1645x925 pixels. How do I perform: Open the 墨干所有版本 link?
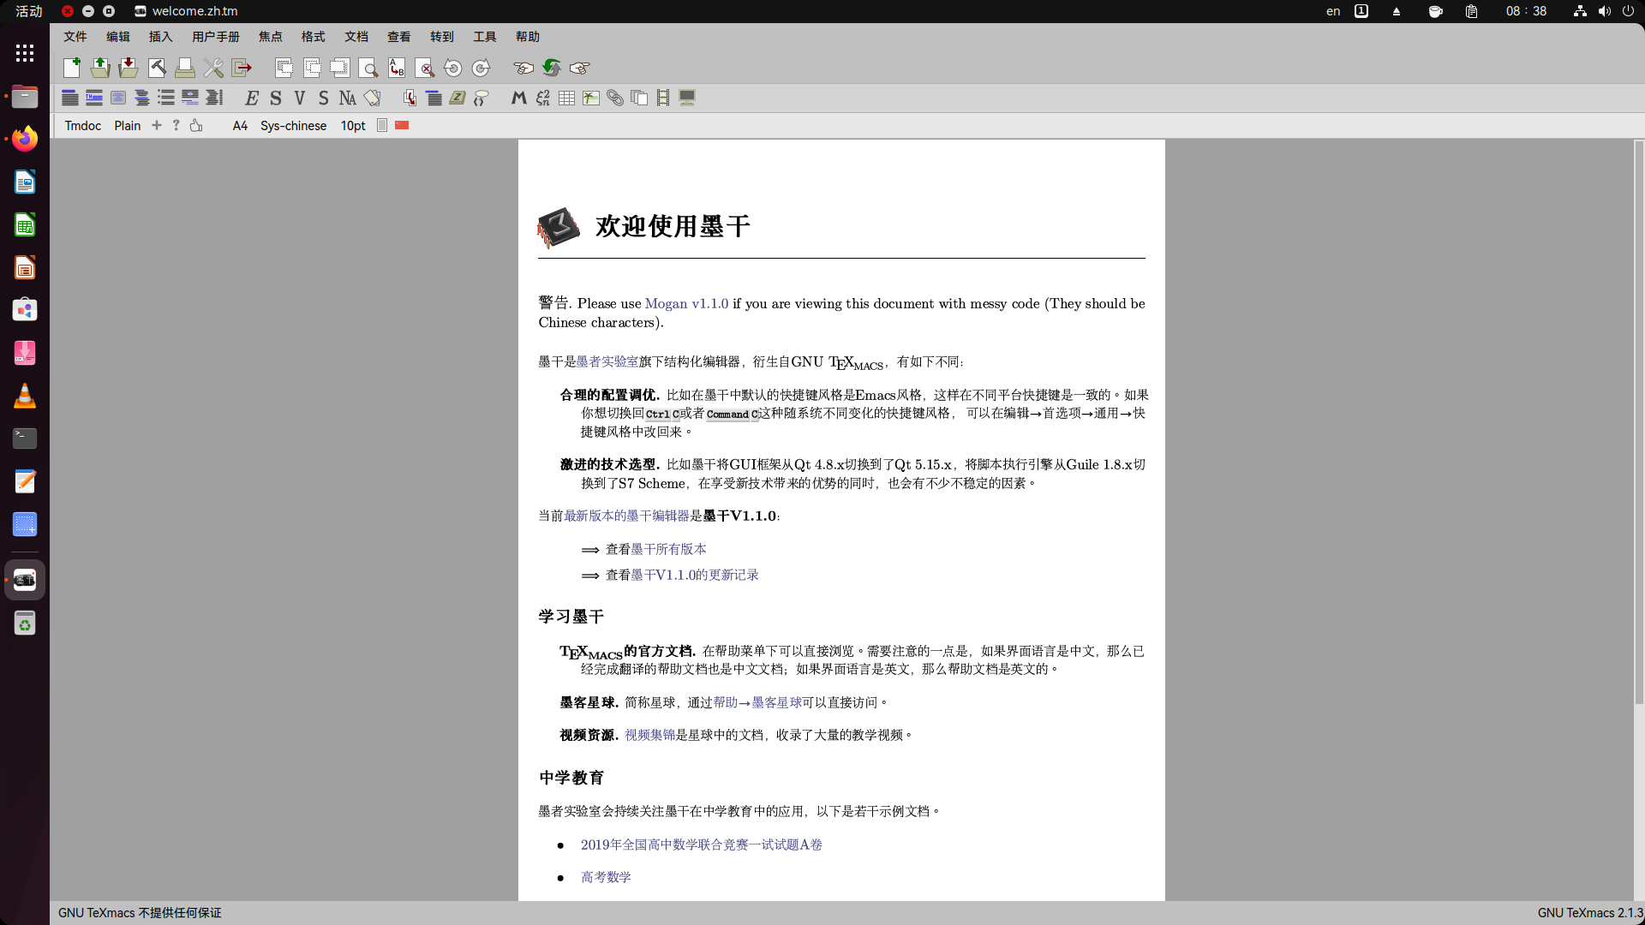[x=669, y=549]
